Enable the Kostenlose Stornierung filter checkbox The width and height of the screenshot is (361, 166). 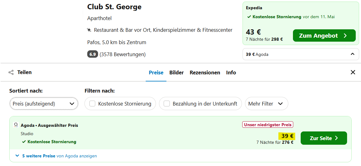(x=92, y=104)
